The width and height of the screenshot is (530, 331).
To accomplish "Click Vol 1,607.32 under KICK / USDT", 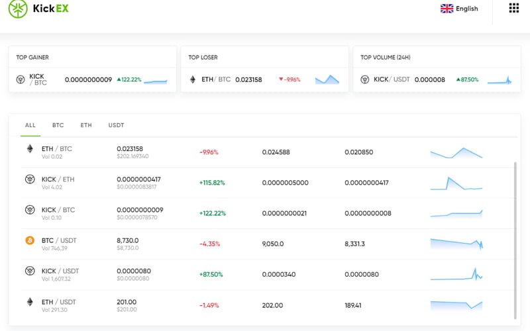I will 56,279.
